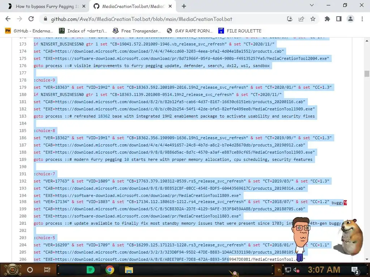
Task: Open a new browser tab
Action: click(x=184, y=6)
